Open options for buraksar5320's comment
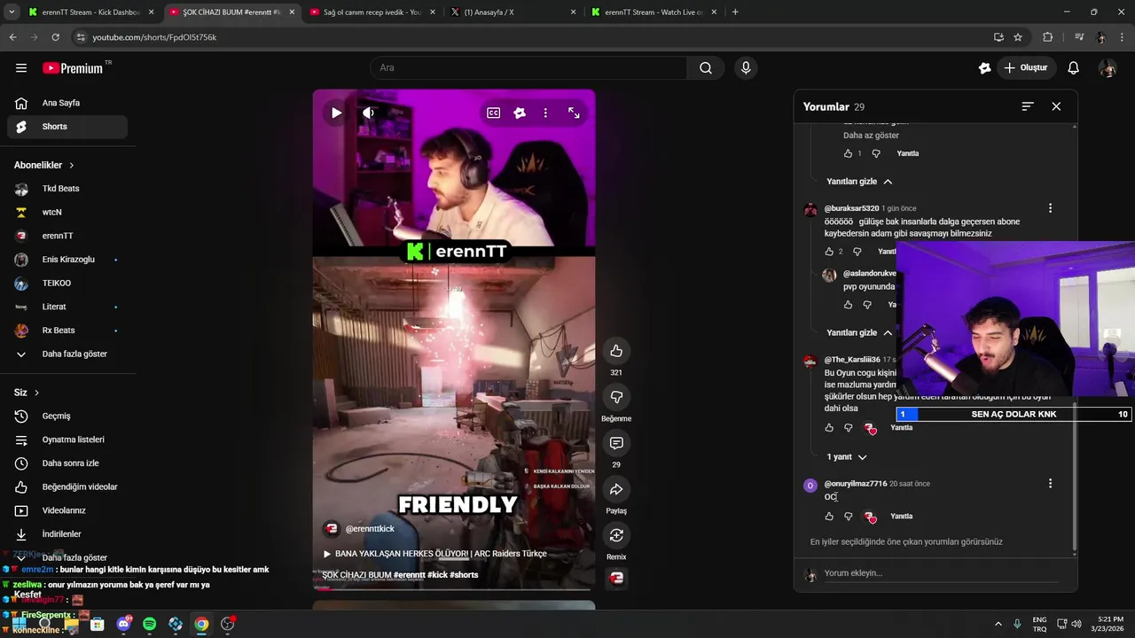Viewport: 1135px width, 638px height. coord(1050,208)
